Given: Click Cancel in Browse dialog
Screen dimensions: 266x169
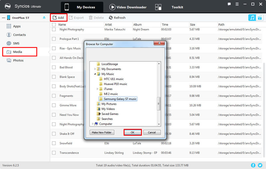Looking at the screenshot, I should click(152, 132).
